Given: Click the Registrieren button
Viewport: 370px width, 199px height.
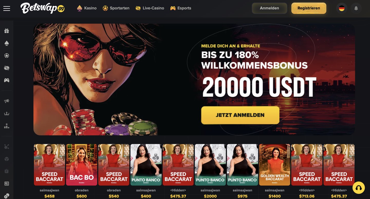Looking at the screenshot, I should pos(309,8).
